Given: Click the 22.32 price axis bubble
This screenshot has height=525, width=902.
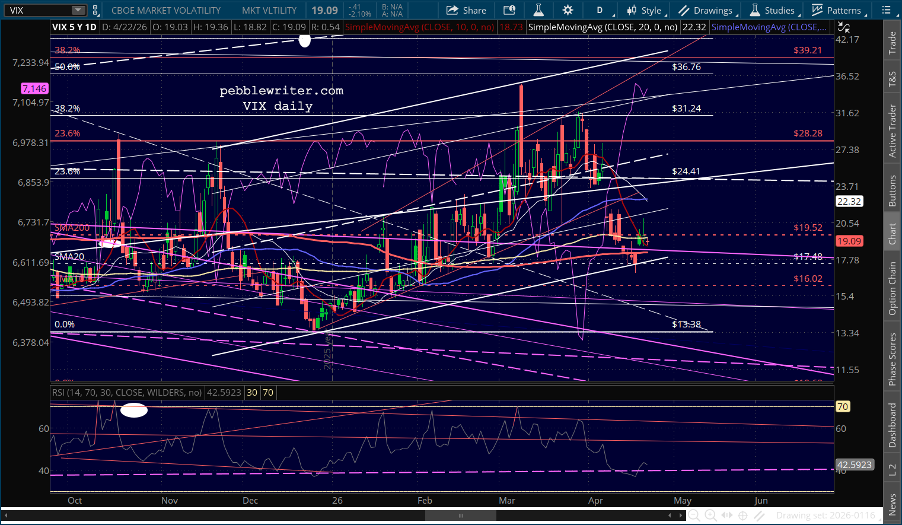Looking at the screenshot, I should pyautogui.click(x=849, y=202).
